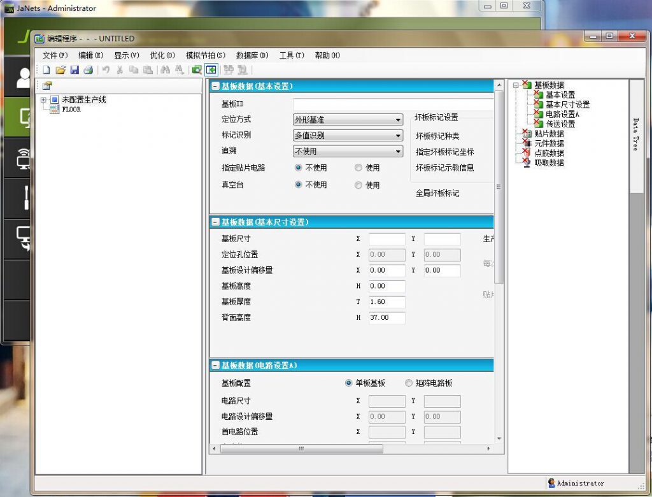Viewport: 652px width, 497px height.
Task: Select 矩阵电路板 radio option
Action: pyautogui.click(x=409, y=383)
